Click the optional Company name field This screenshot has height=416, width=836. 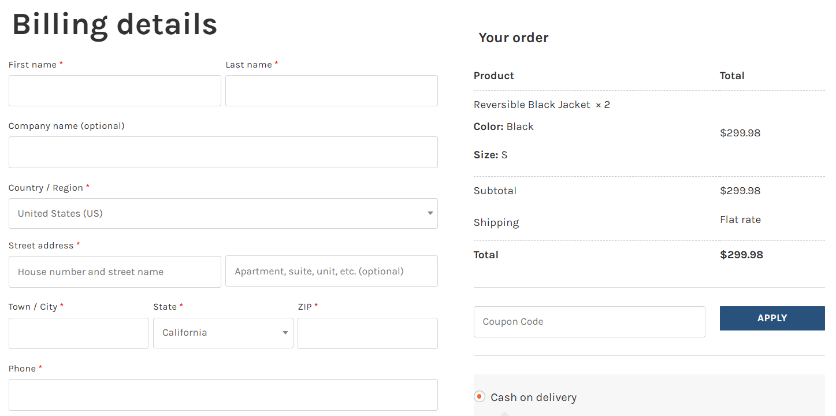223,152
